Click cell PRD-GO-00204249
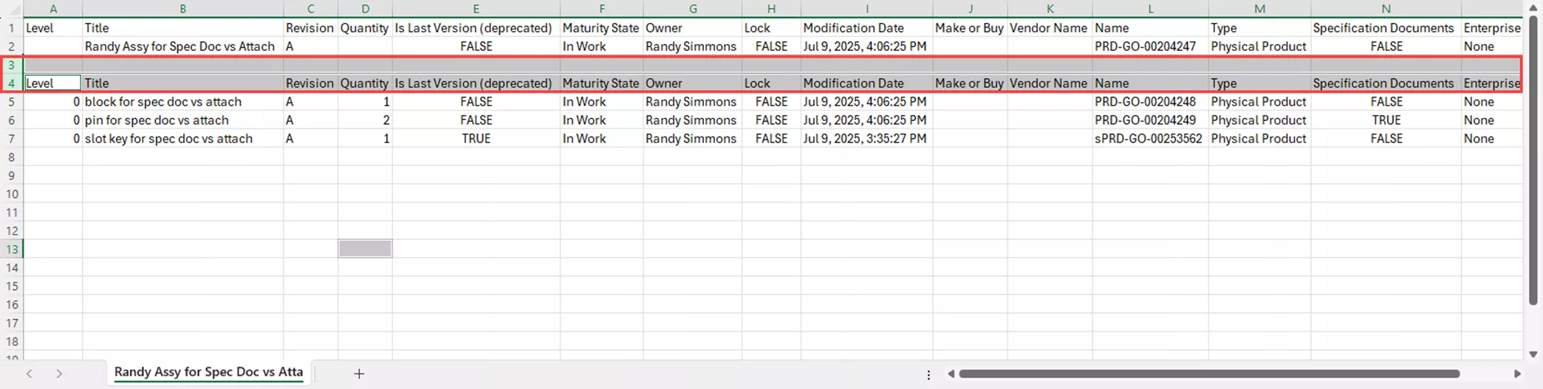Screen dimensions: 1543x389 (x=1151, y=120)
